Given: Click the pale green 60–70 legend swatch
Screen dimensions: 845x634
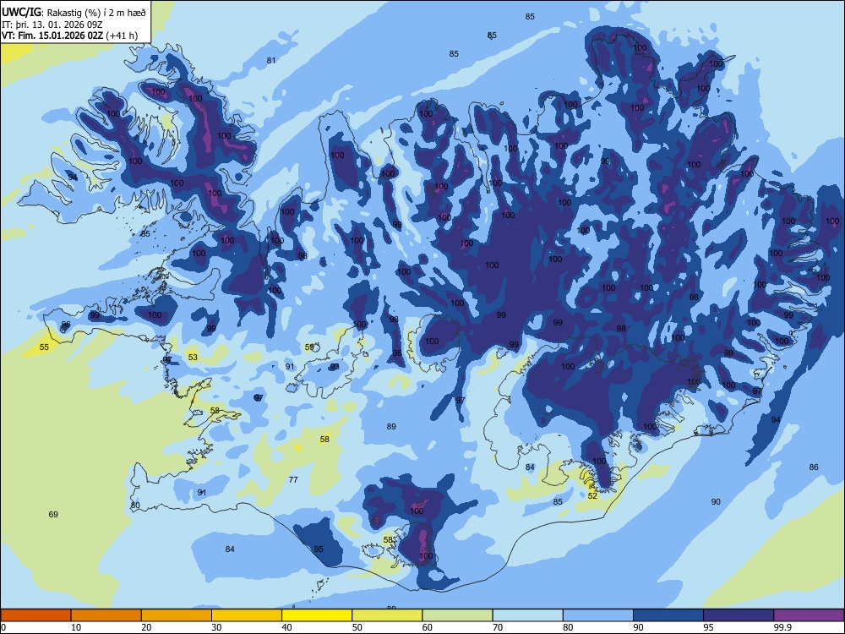Looking at the screenshot, I should (457, 615).
